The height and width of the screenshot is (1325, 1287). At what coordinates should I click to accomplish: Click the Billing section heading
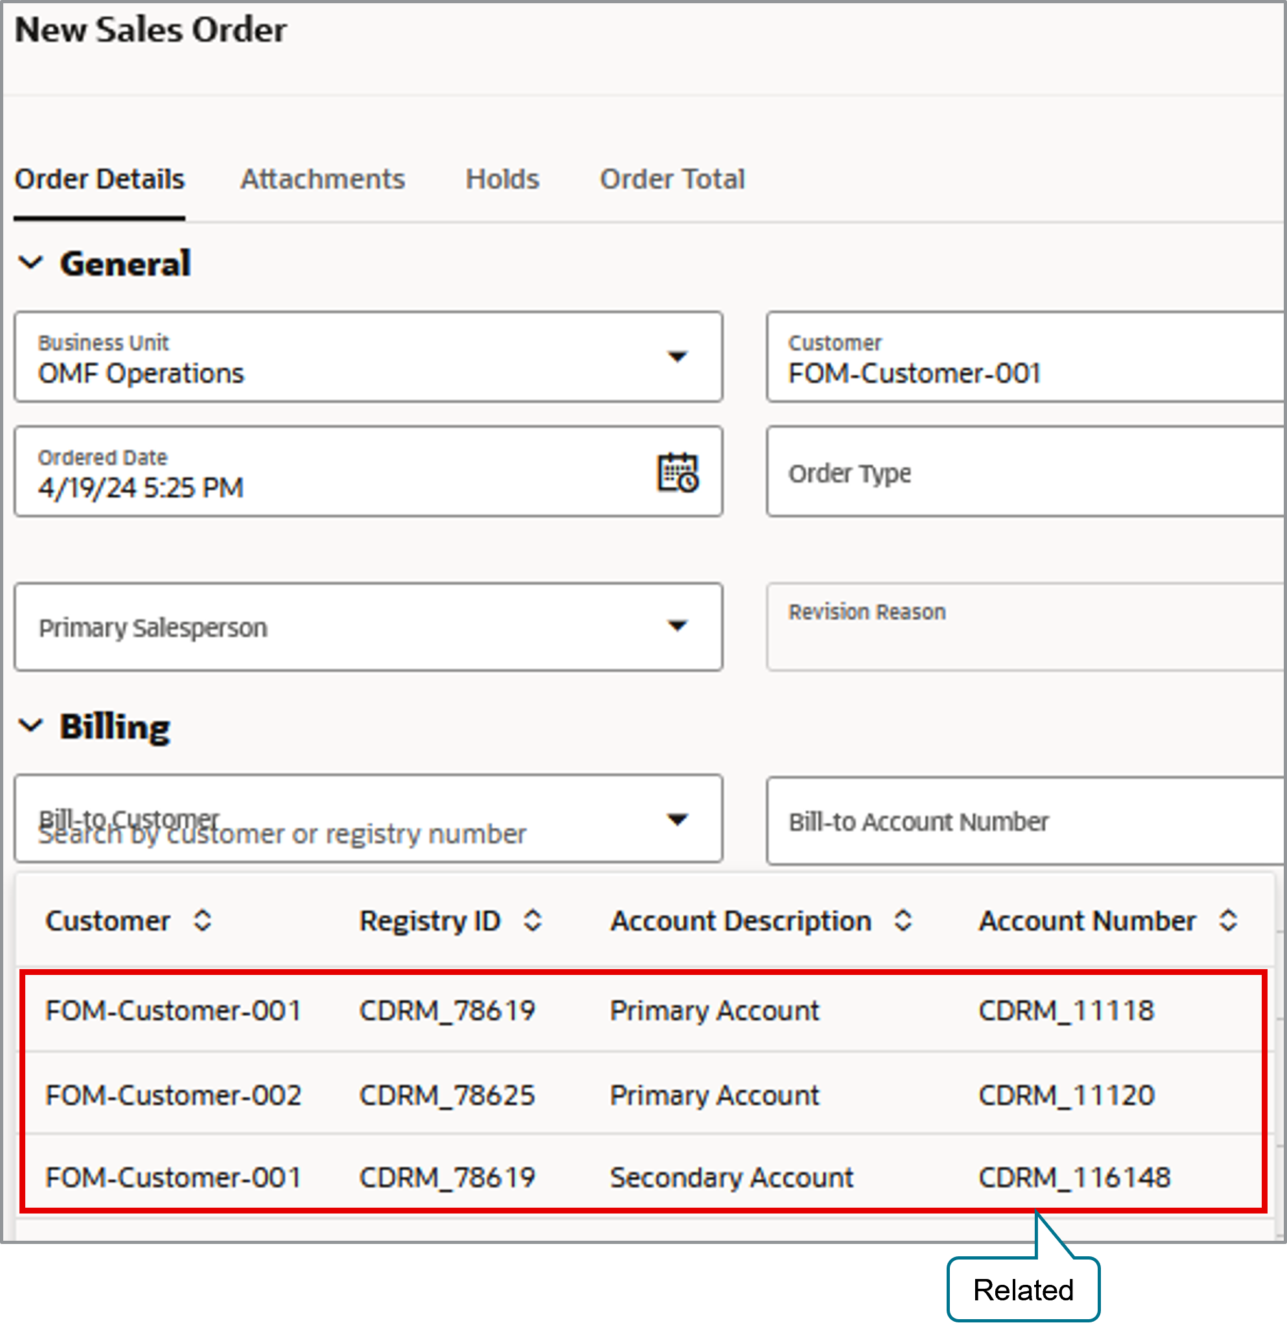(x=115, y=727)
